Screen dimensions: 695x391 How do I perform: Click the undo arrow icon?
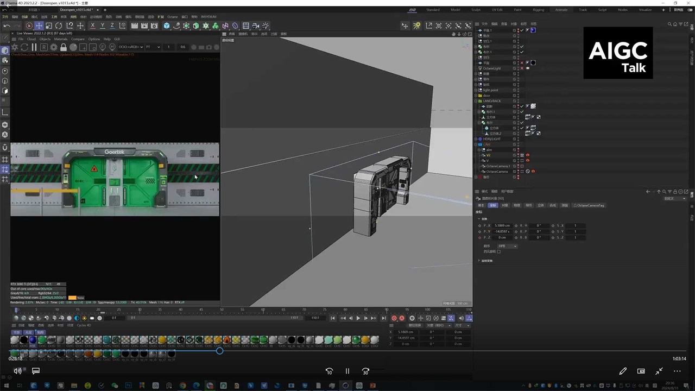(7, 26)
